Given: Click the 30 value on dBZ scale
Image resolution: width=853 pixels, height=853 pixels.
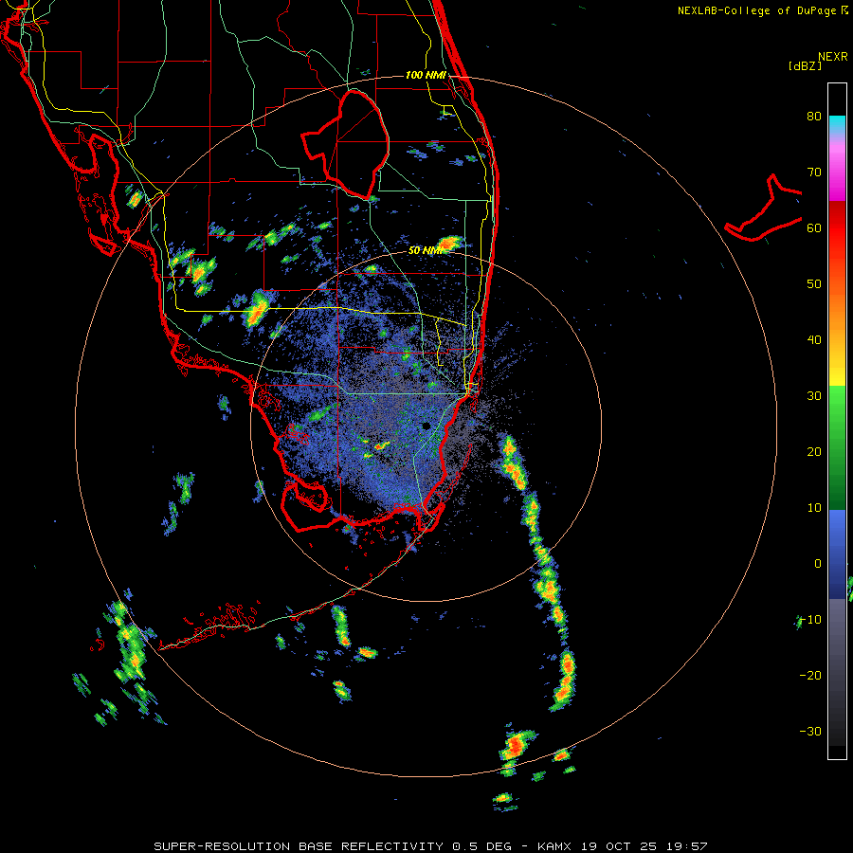Looking at the screenshot, I should 814,396.
